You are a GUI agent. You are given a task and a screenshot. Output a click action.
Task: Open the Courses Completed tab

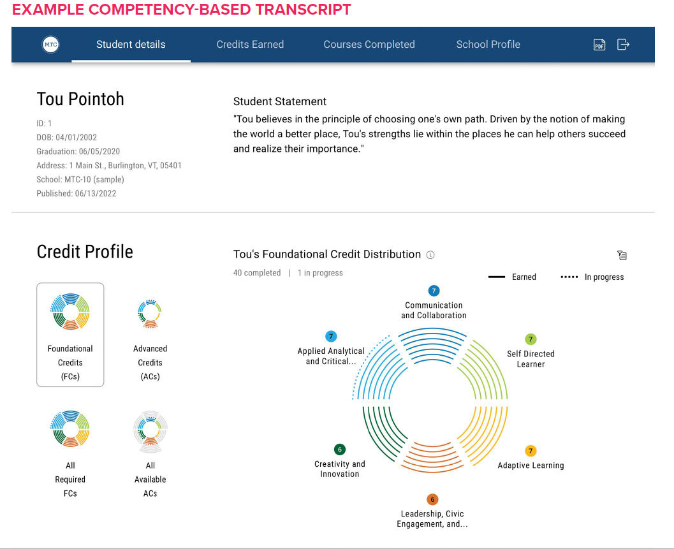pyautogui.click(x=369, y=45)
